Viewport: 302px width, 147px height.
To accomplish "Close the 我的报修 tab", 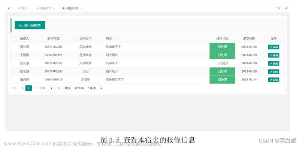I will click(81, 9).
